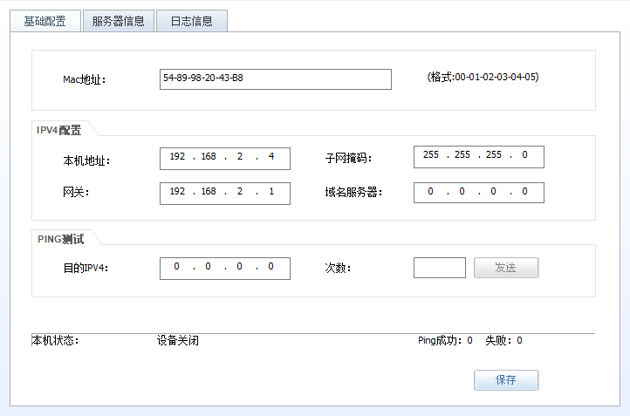Click first octet of 域名服务器 field
The image size is (630, 416).
[x=430, y=192]
